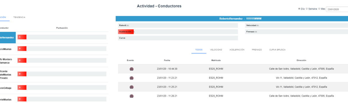Open the FRENAZO events tab
Screen dimensions: 348x108
pyautogui.click(x=257, y=50)
